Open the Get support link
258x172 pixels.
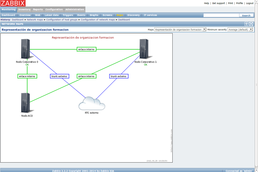coord(218,3)
